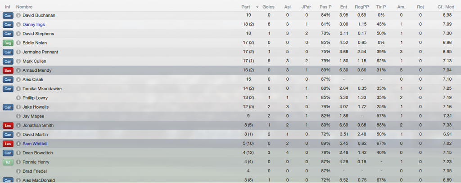Click Jonathan Smith's red Les injury badge
The image size is (461, 183).
8,125
